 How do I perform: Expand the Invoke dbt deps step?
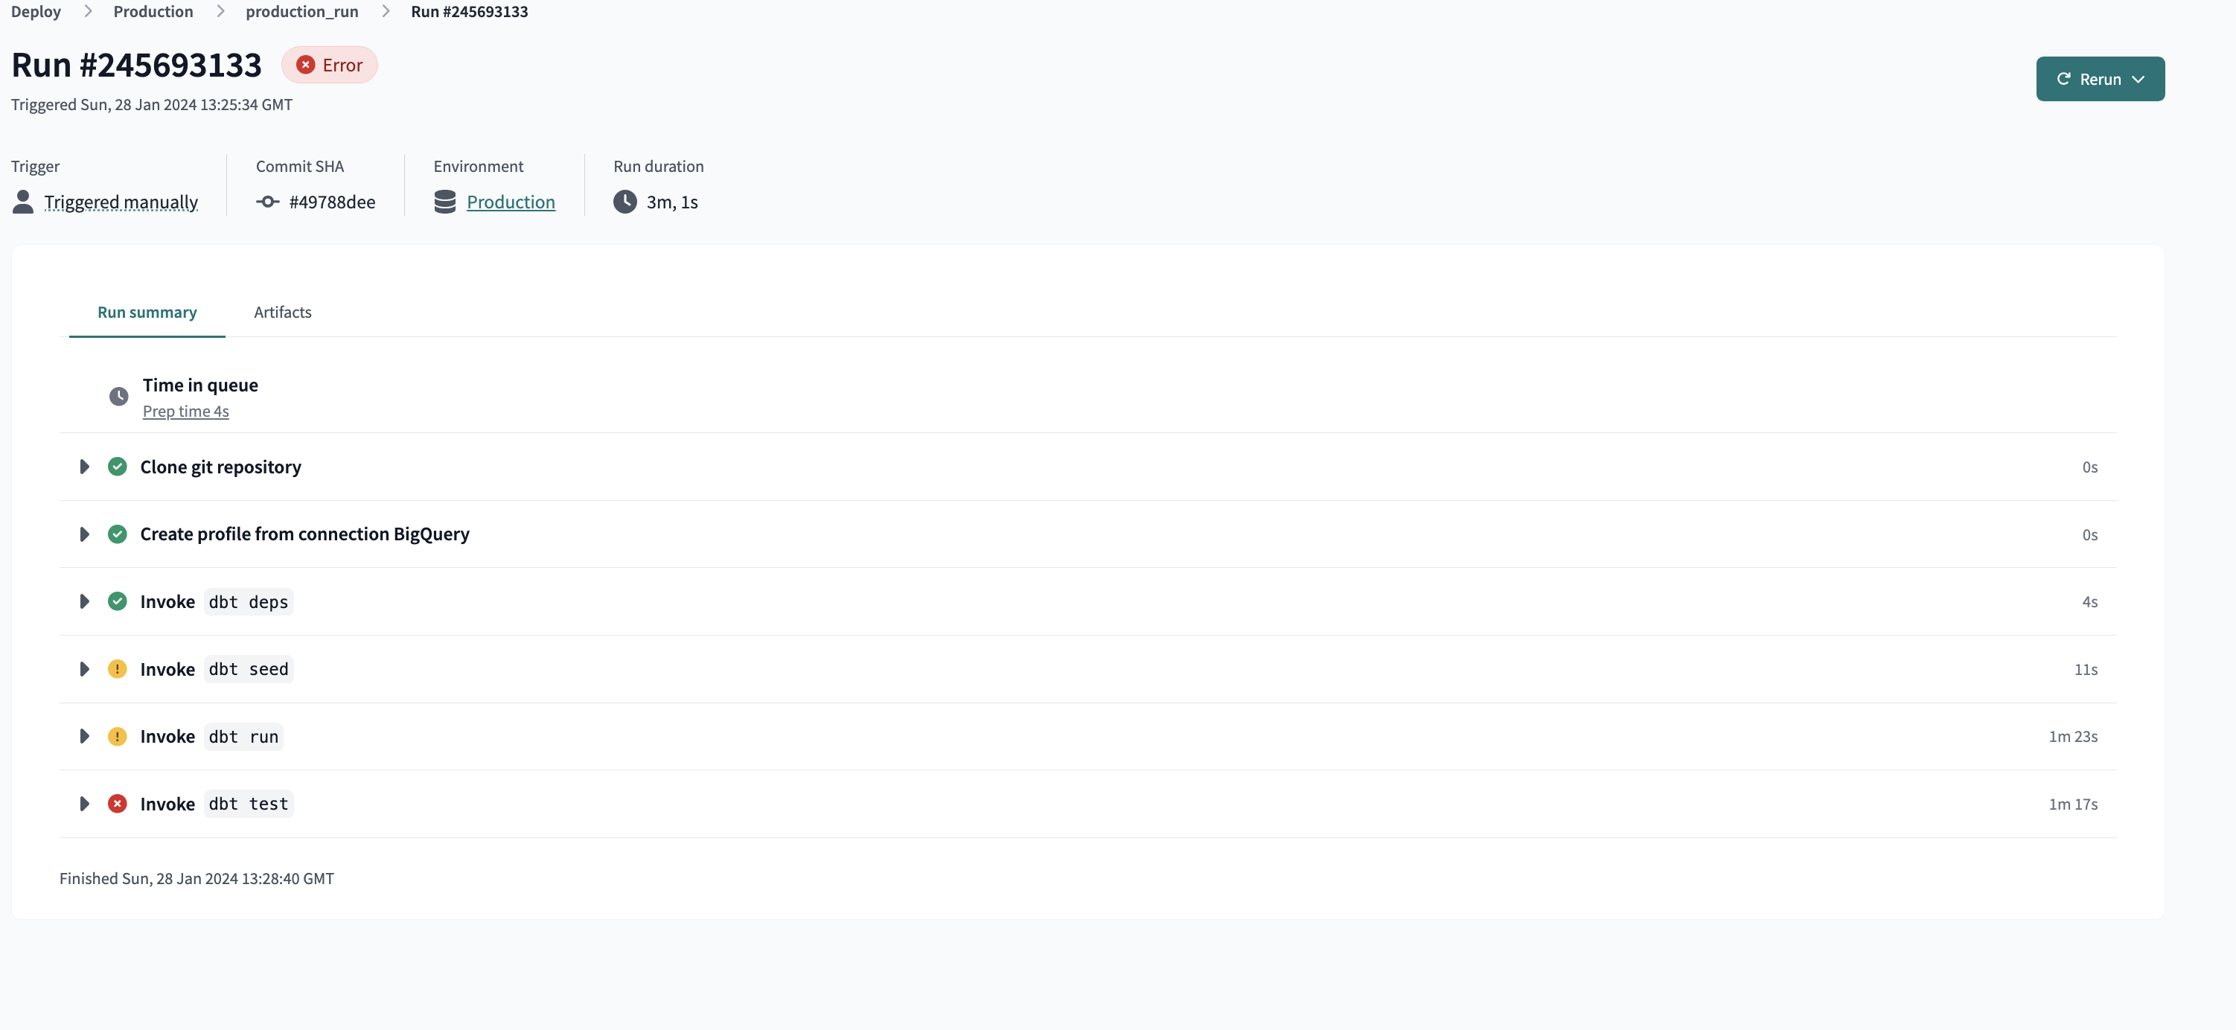[84, 601]
